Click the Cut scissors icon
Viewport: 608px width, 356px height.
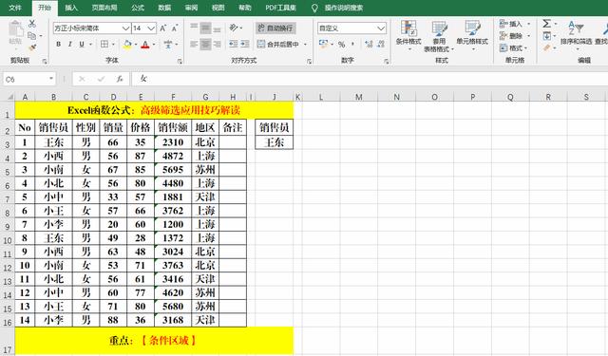(32, 24)
